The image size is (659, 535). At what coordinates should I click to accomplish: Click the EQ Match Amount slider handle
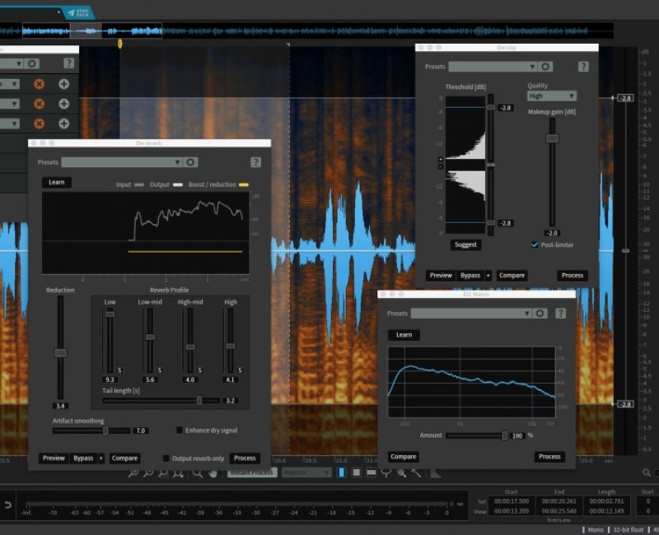pos(504,435)
